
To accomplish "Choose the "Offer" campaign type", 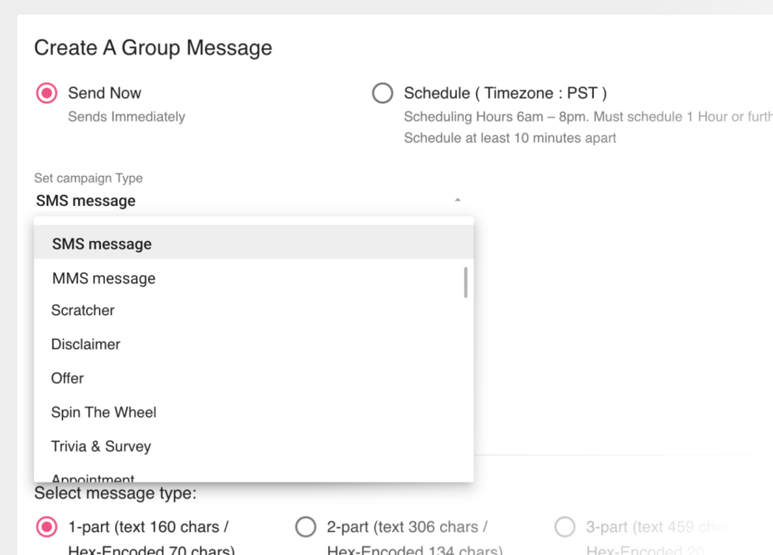I will [x=67, y=378].
